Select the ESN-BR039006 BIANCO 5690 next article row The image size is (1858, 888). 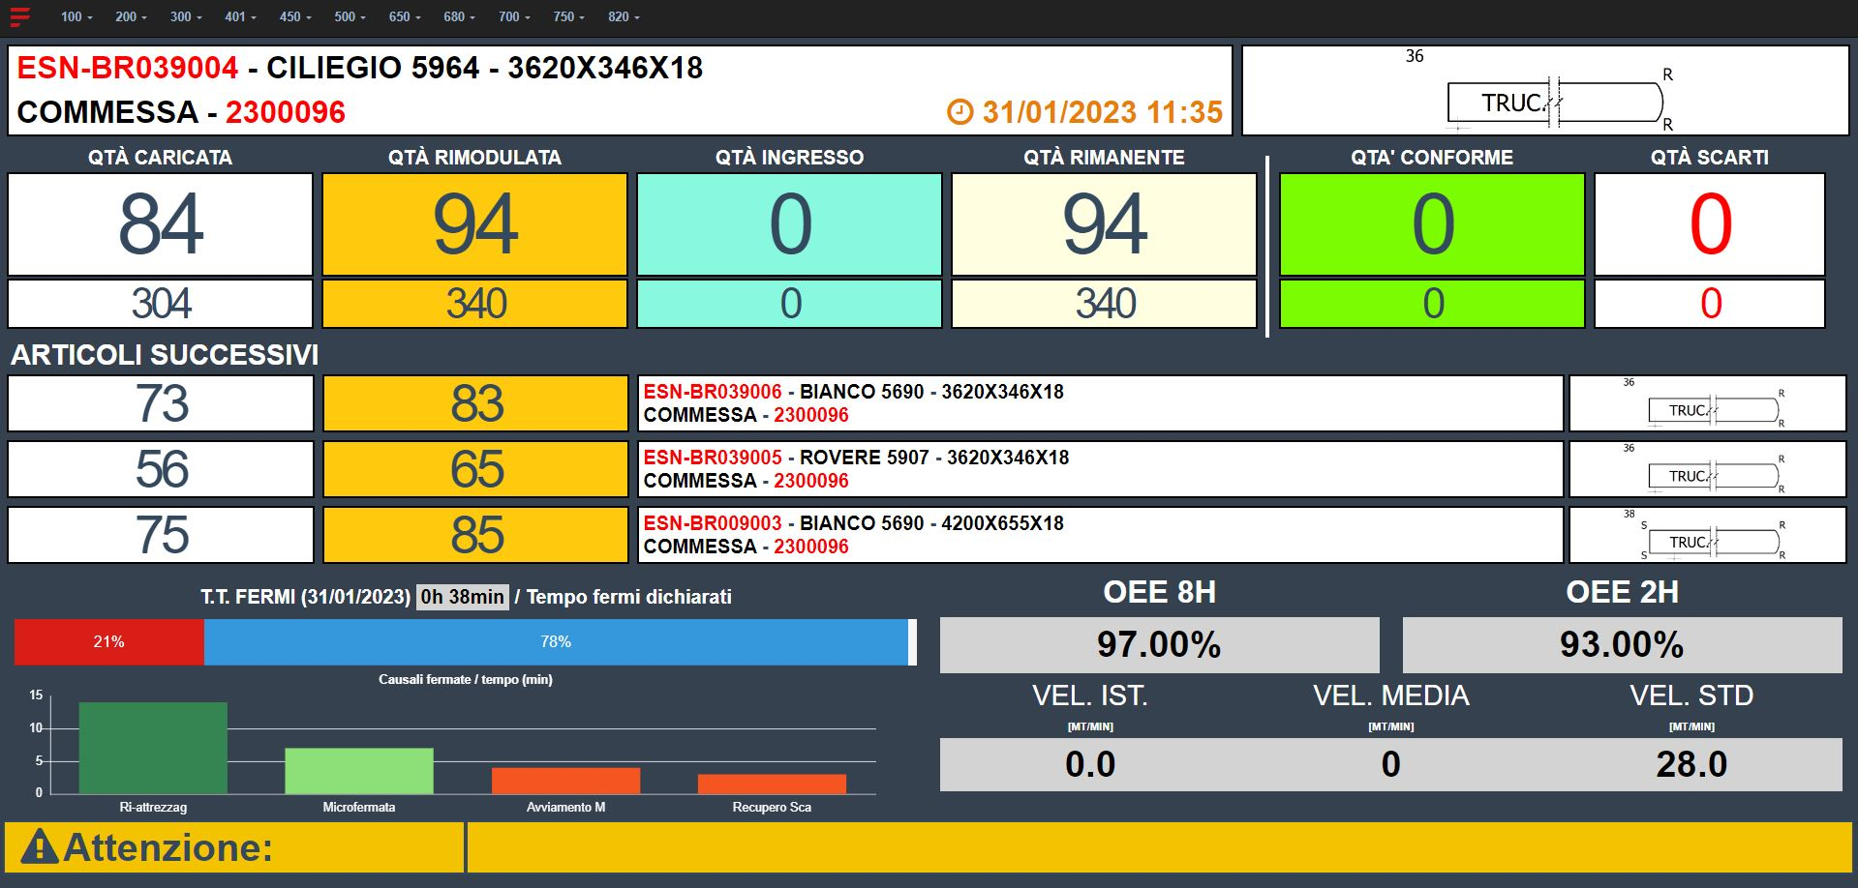point(1099,403)
